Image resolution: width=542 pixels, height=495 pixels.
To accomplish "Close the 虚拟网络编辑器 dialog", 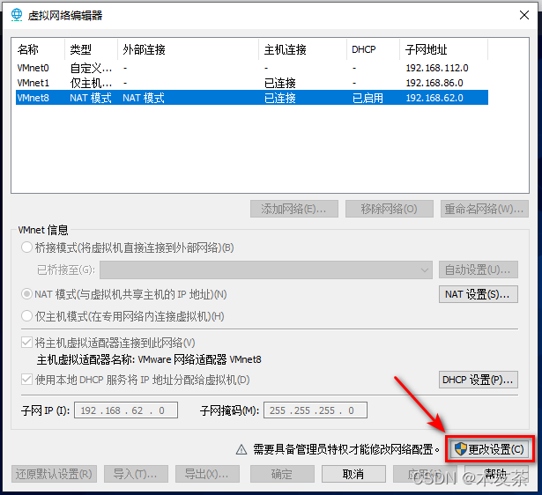I will [x=524, y=15].
